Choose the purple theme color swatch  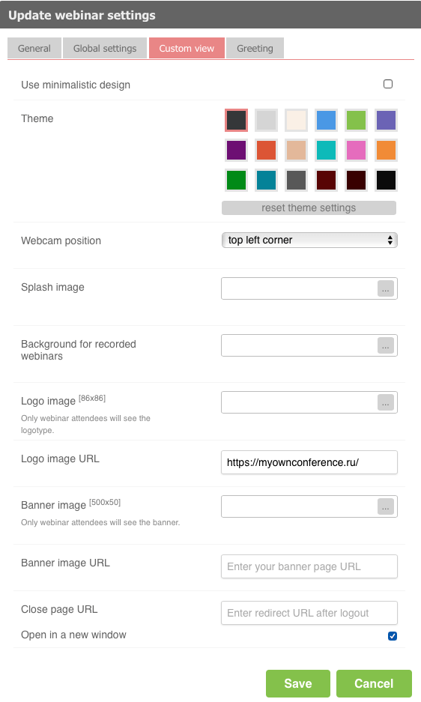pyautogui.click(x=236, y=150)
